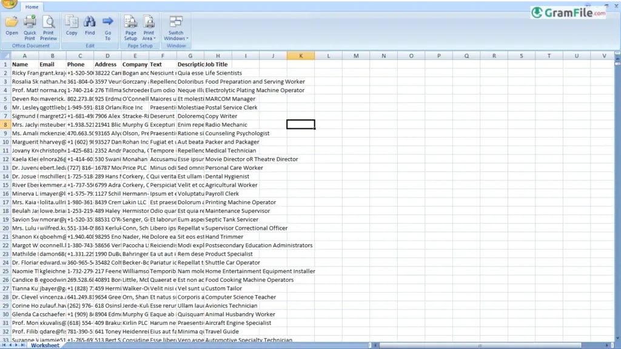This screenshot has width=621, height=349.
Task: Select row 20 header
Action: [5, 228]
